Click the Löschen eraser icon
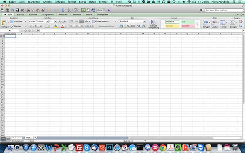The image size is (245, 153). pos(12,26)
